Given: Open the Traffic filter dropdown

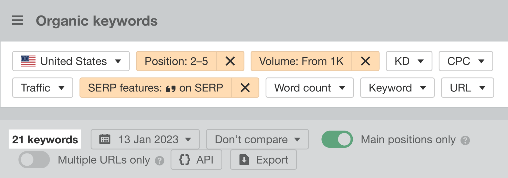Looking at the screenshot, I should tap(42, 88).
